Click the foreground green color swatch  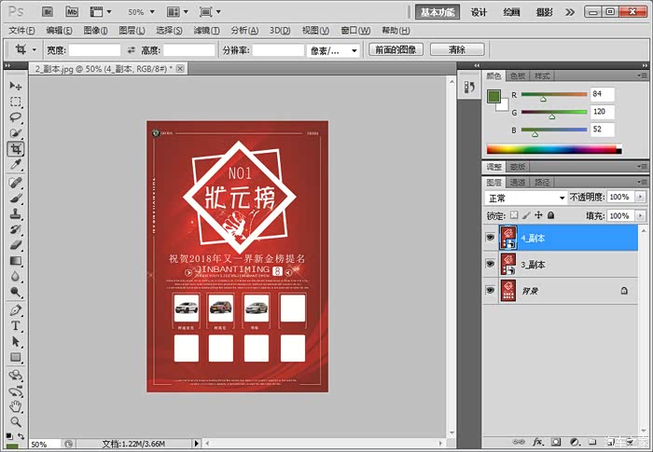[x=493, y=96]
